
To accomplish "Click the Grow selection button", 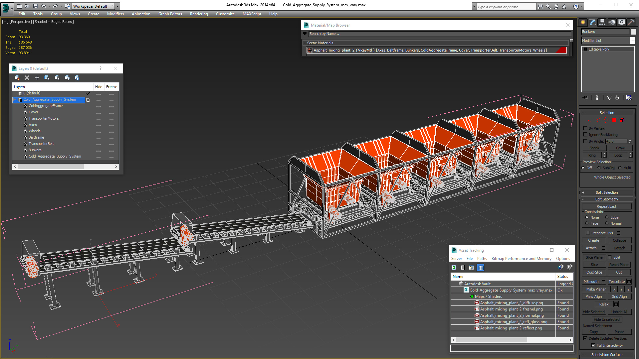I will tap(620, 148).
